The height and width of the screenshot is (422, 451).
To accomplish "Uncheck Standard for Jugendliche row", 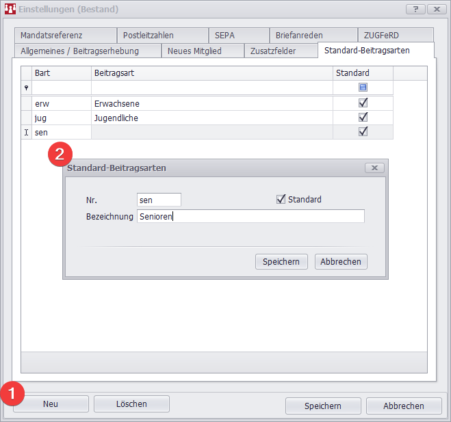I will (x=363, y=117).
